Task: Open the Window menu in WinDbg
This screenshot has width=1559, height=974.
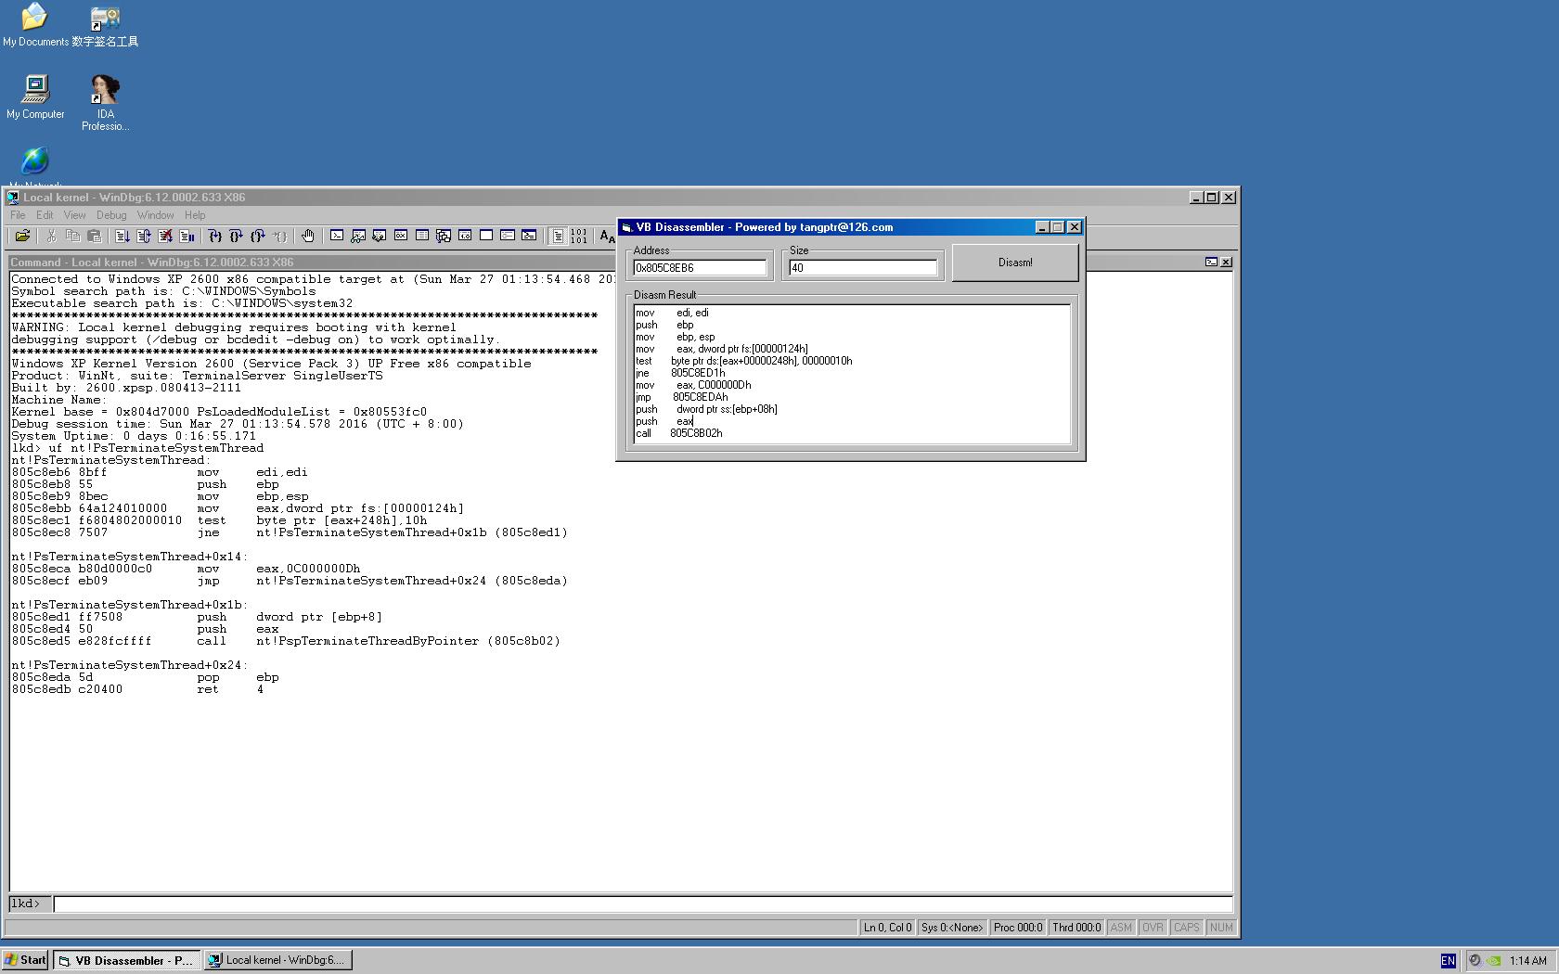Action: pyautogui.click(x=156, y=215)
